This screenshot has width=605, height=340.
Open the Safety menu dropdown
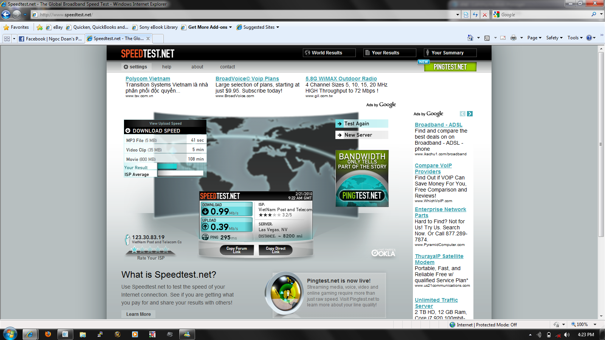(554, 38)
